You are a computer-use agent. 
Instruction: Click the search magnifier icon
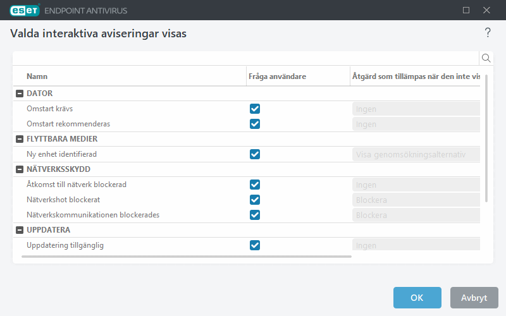tap(486, 58)
